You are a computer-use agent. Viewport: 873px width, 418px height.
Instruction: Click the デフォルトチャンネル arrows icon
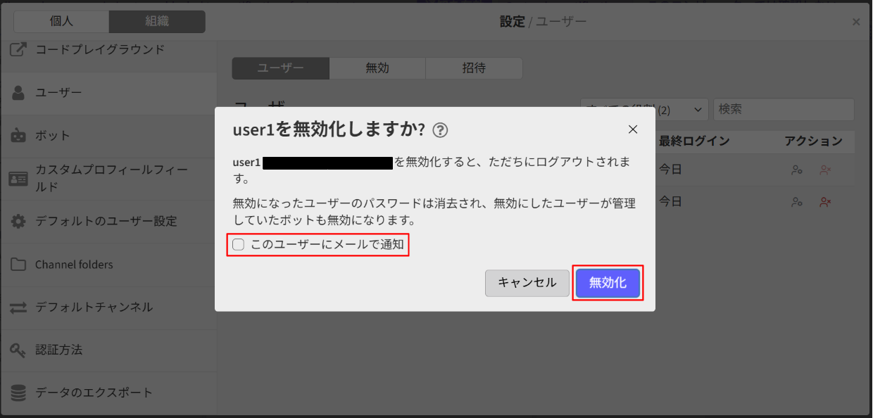17,308
